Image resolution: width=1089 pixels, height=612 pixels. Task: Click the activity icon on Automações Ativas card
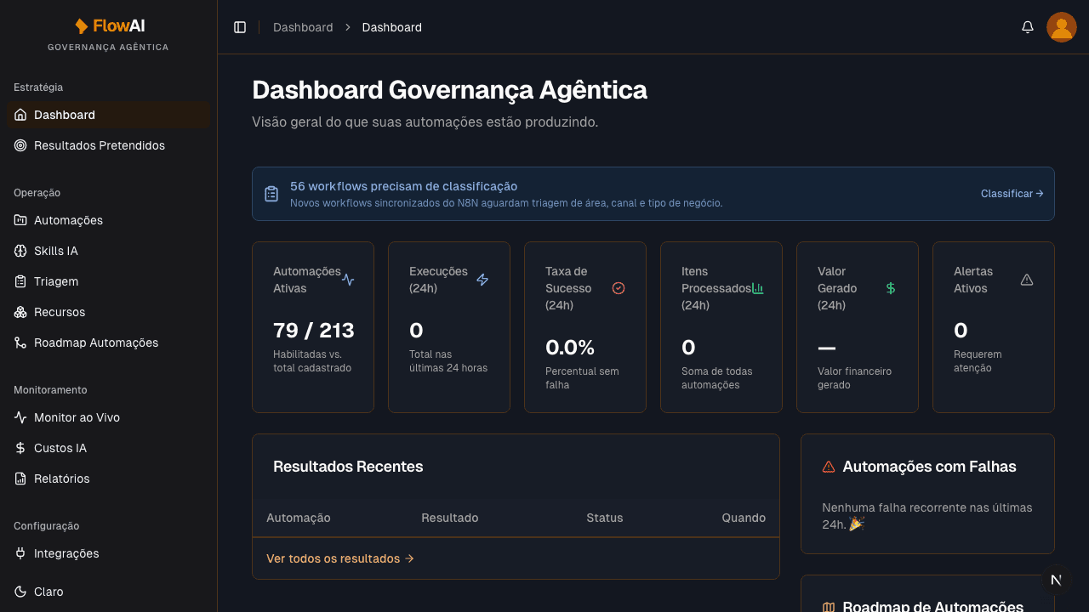pos(348,280)
